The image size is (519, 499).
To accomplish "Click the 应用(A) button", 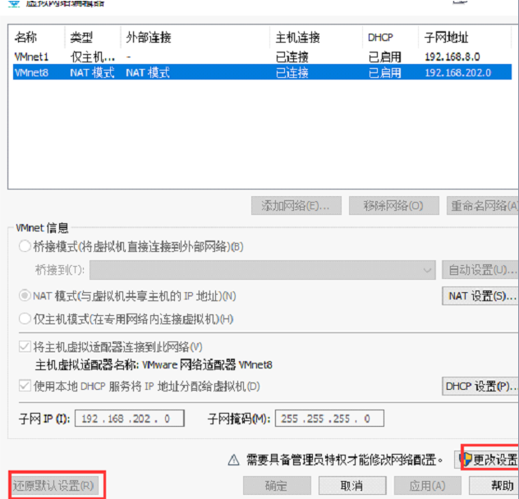I will tap(427, 485).
